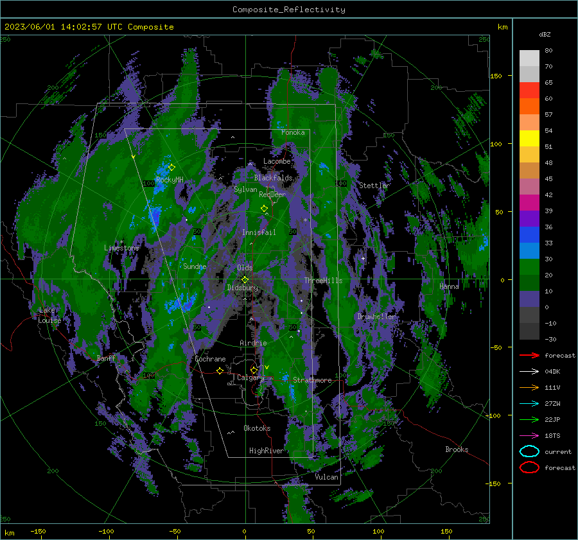This screenshot has width=578, height=540.
Task: Click the Innisfail label
Action: 259,232
